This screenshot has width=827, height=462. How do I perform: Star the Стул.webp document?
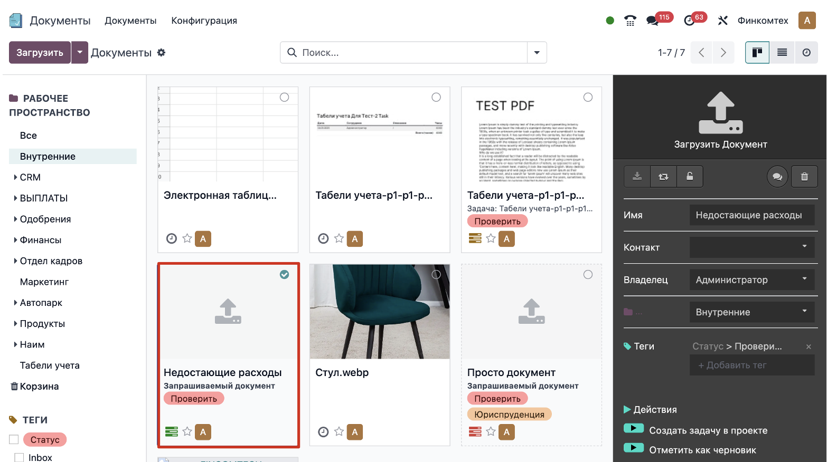[x=339, y=432]
